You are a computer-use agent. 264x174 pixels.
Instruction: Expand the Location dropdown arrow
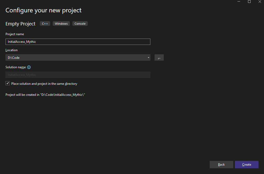148,57
